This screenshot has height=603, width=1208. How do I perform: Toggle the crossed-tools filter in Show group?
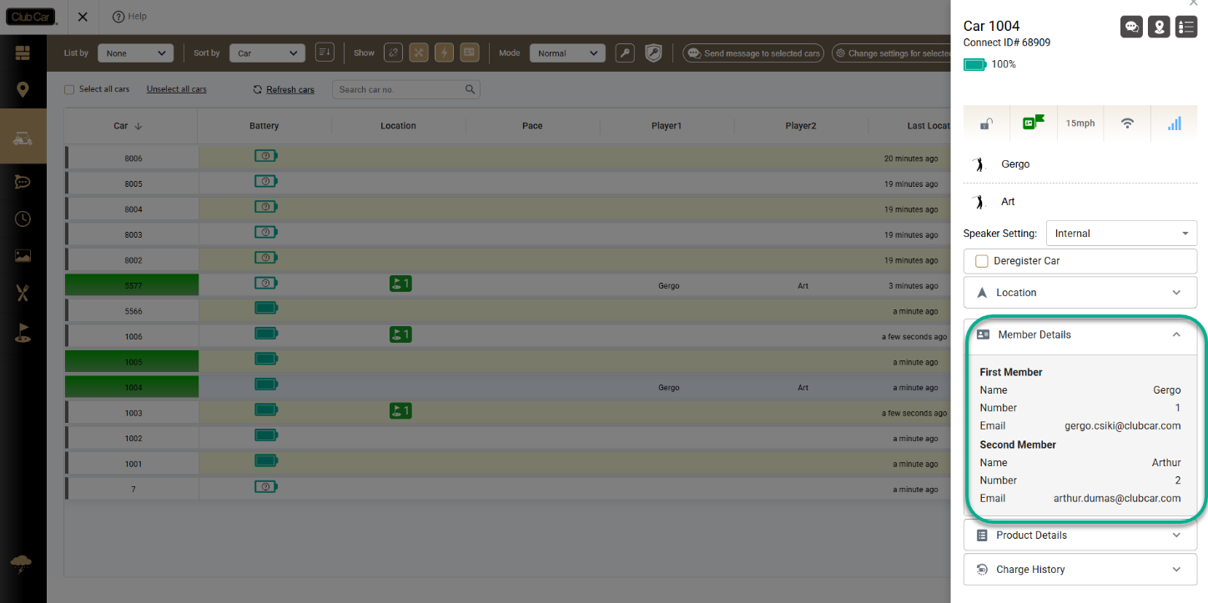(419, 53)
